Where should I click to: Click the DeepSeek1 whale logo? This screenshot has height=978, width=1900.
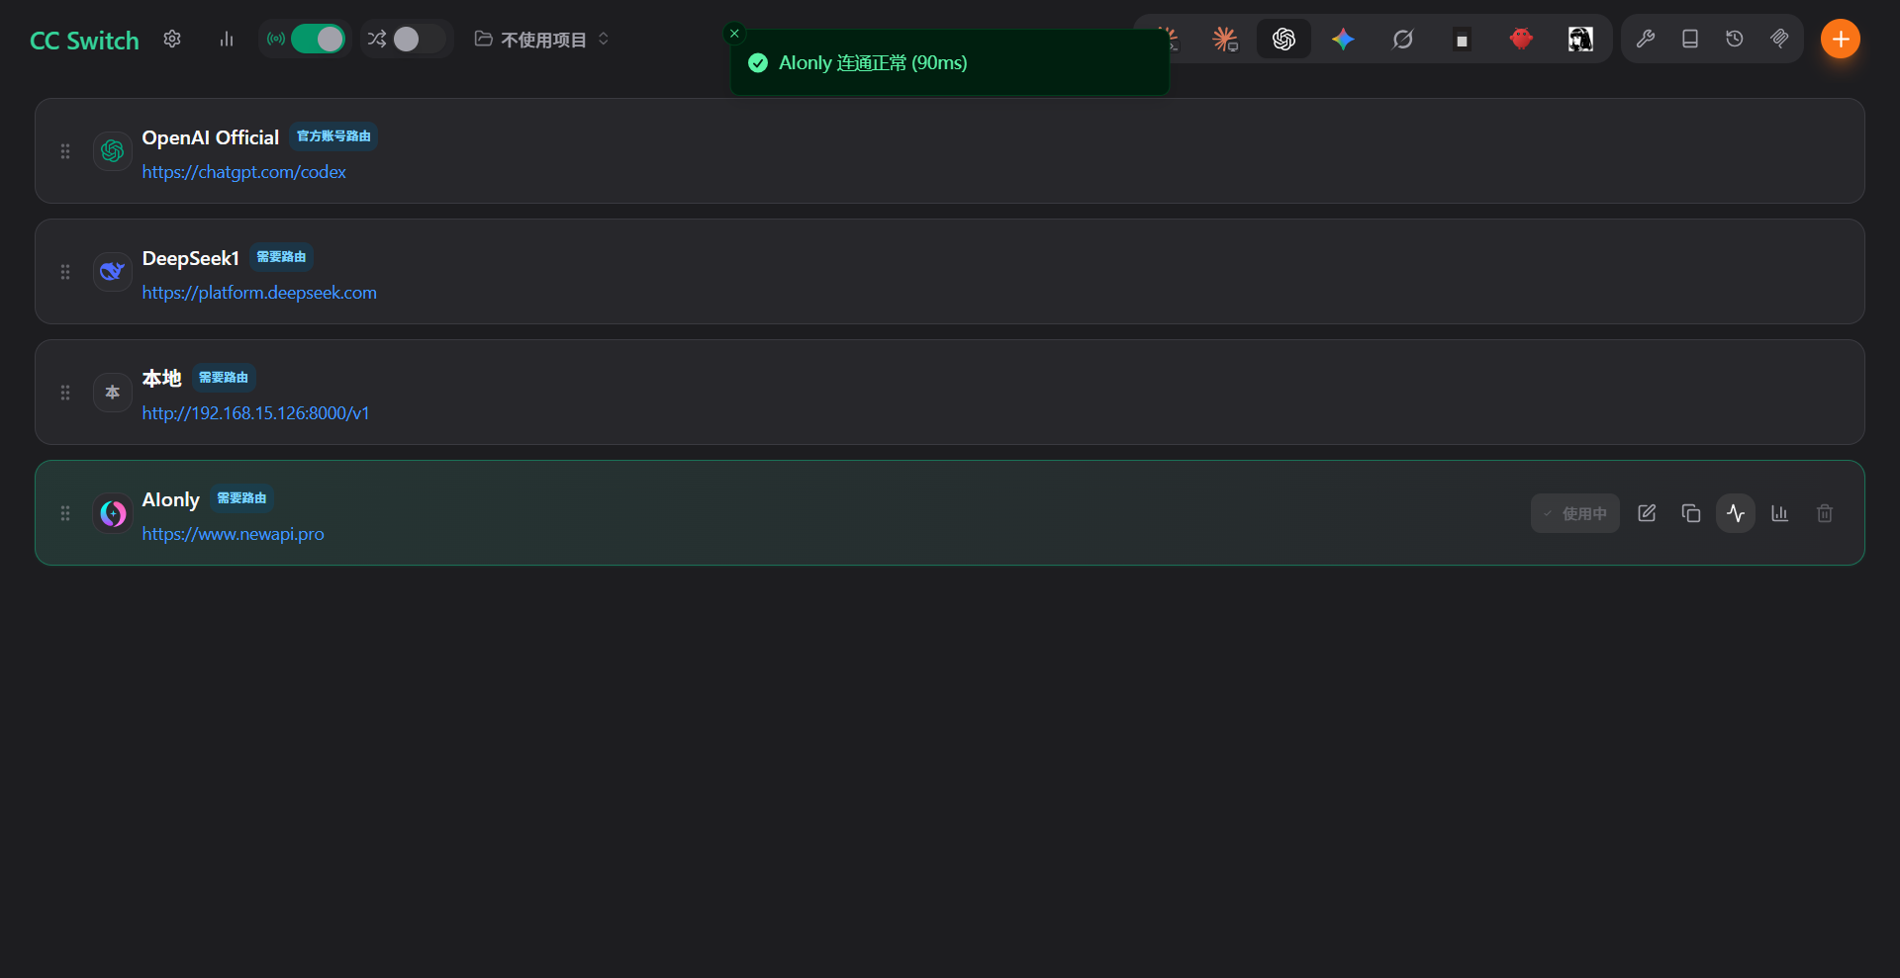tap(113, 272)
